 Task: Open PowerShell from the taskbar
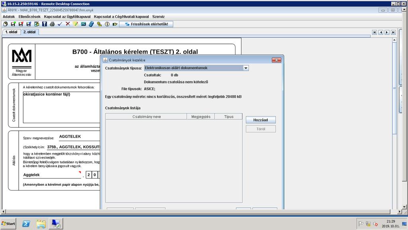[26, 224]
